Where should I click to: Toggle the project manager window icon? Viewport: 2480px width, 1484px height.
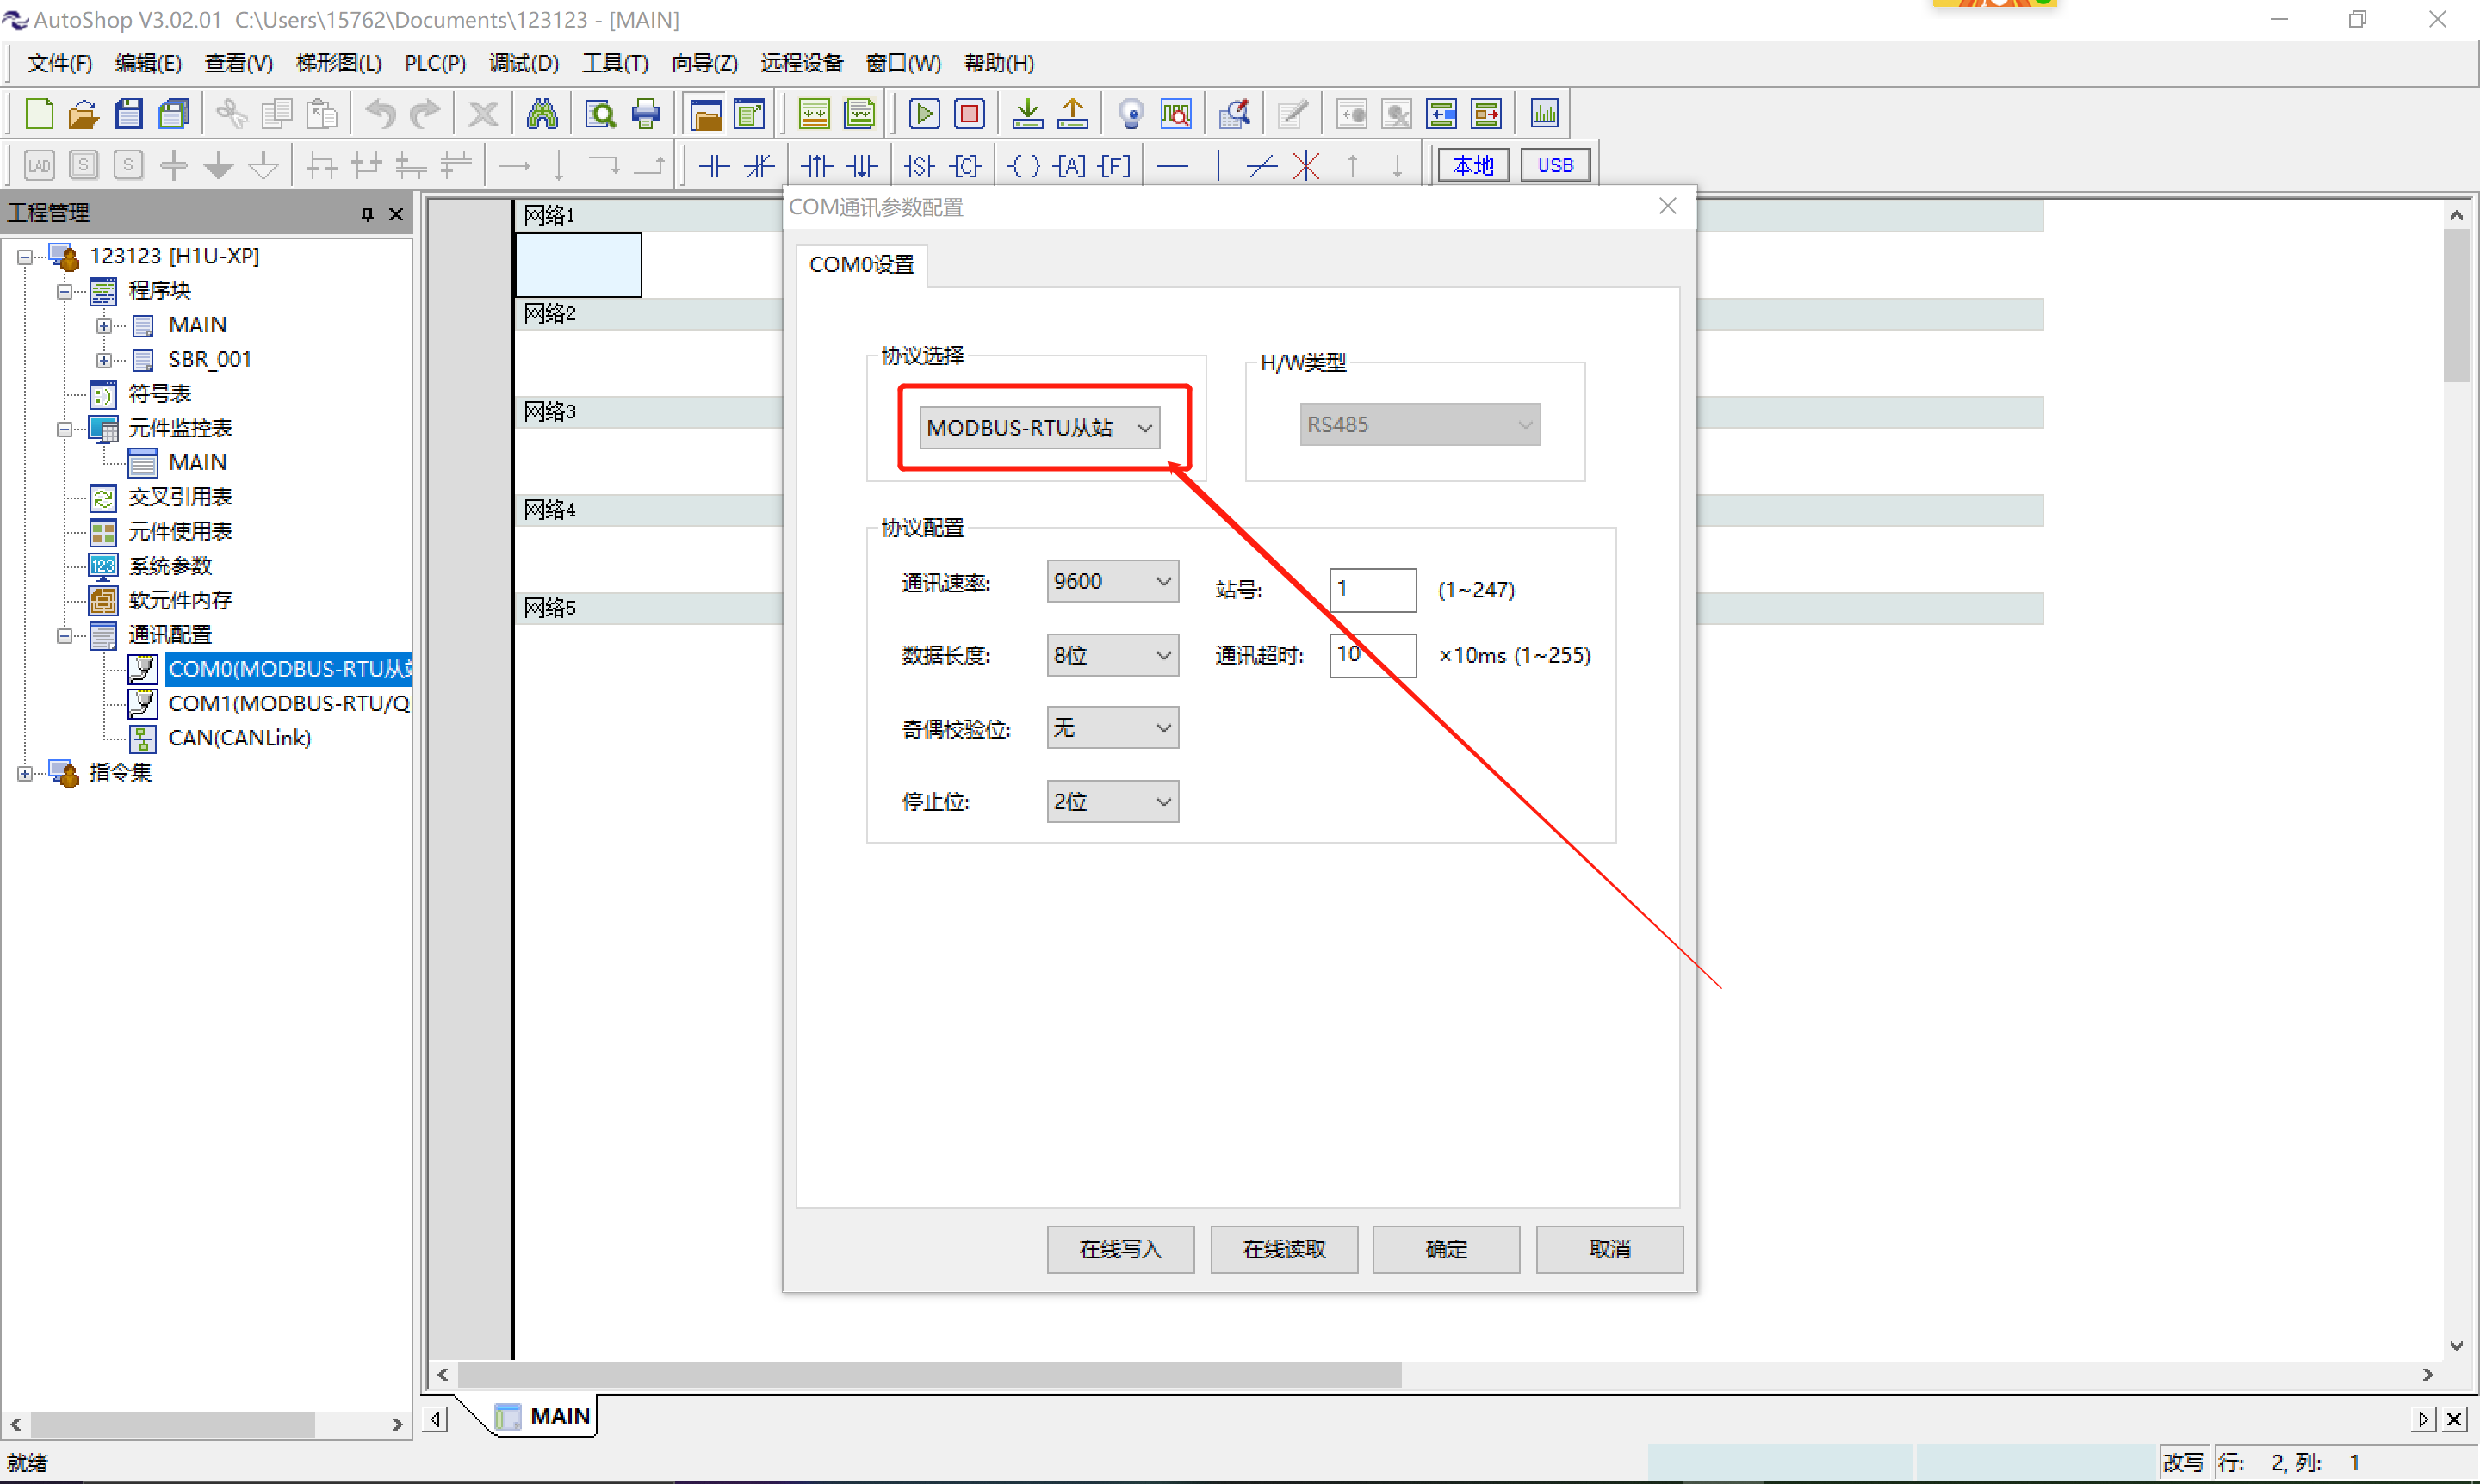click(x=705, y=114)
